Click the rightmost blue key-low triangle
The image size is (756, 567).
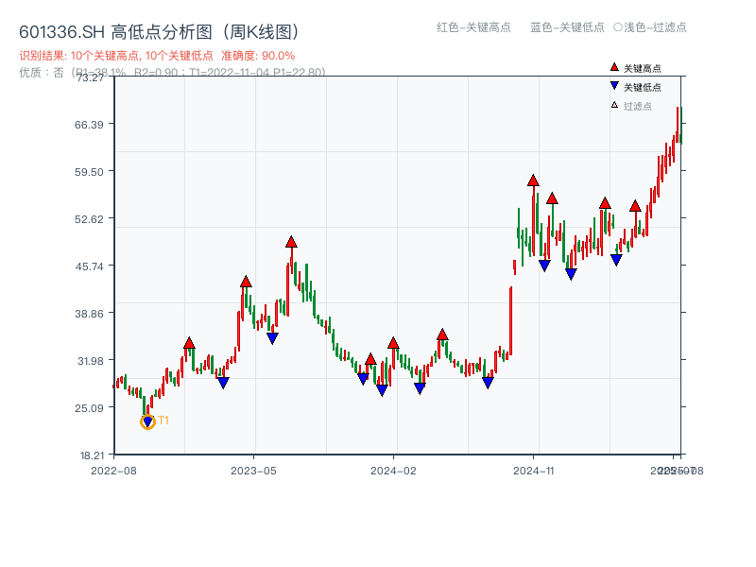click(616, 259)
